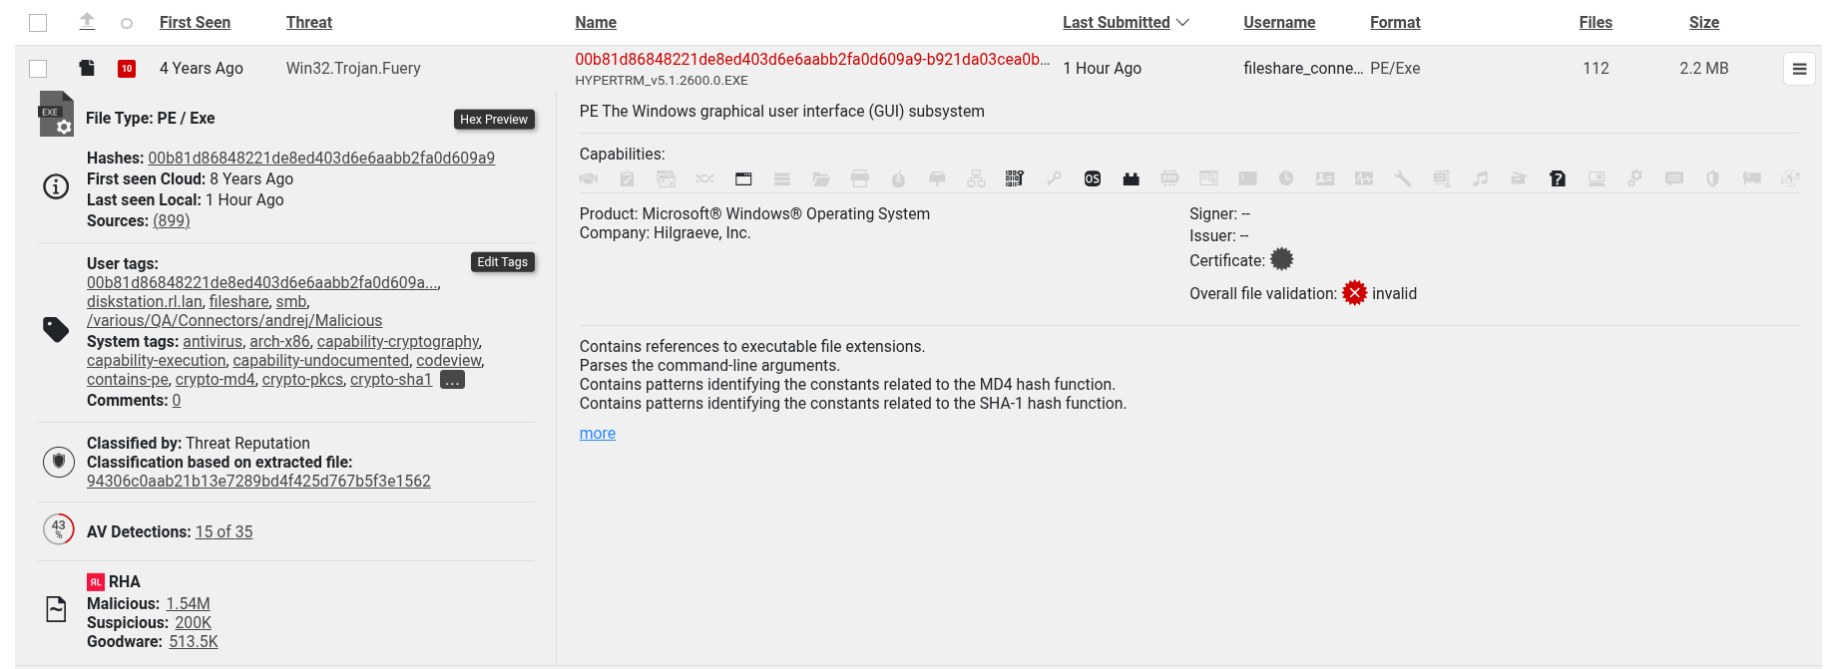
Task: Open the Comments 0 link
Action: click(177, 400)
